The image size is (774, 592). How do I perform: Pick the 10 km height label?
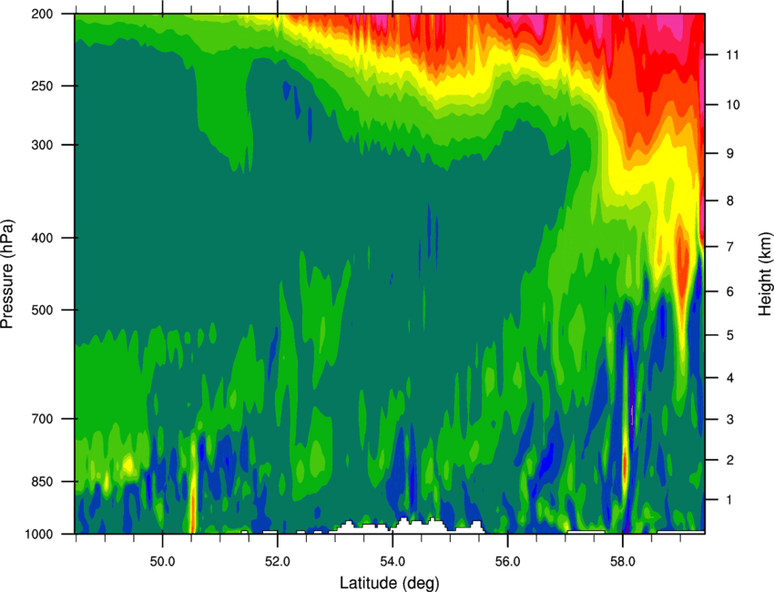click(732, 105)
